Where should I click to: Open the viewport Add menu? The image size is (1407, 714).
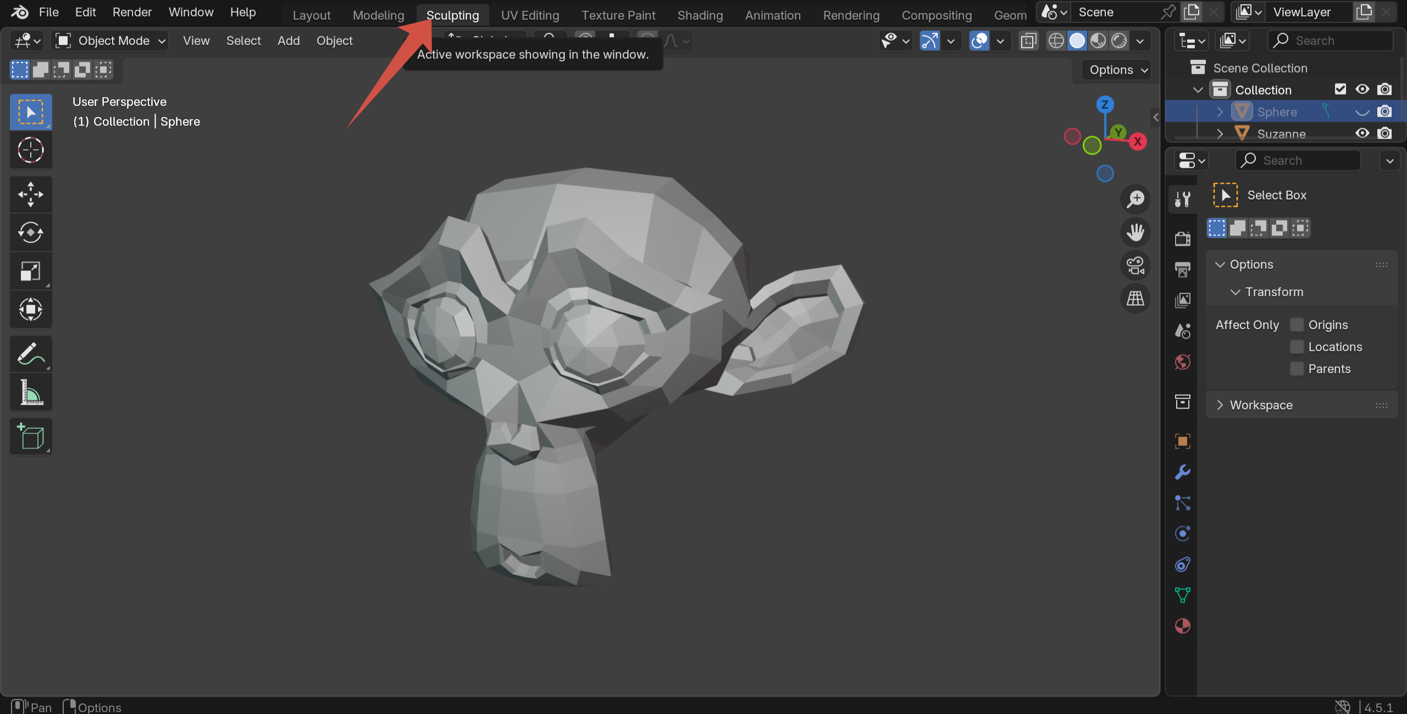coord(289,41)
